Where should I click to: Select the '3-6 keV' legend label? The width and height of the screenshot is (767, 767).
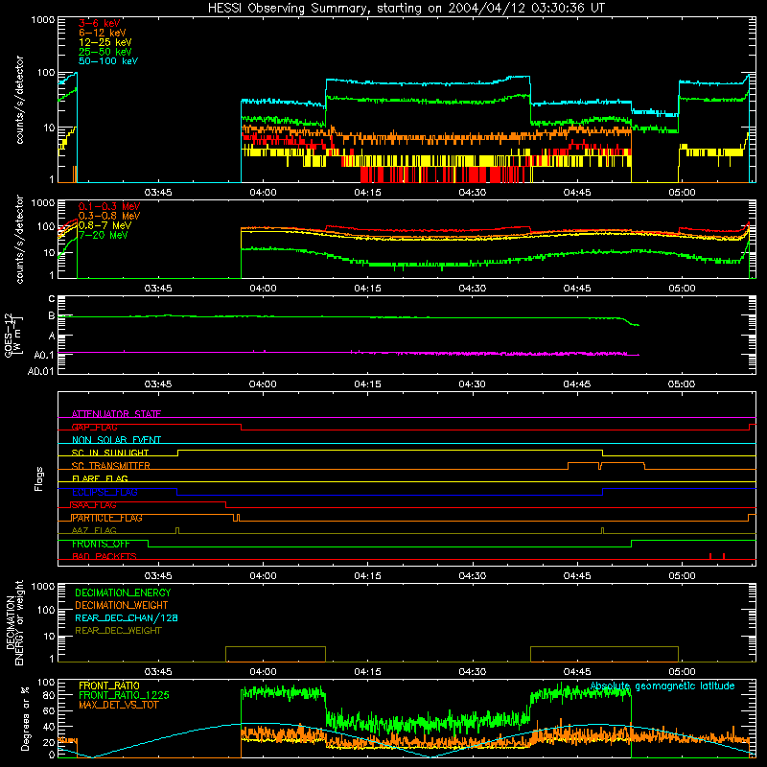99,23
